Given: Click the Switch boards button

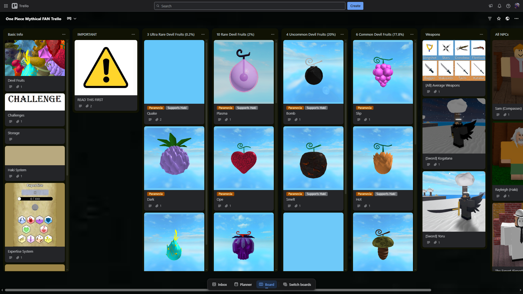Looking at the screenshot, I should pos(297,284).
